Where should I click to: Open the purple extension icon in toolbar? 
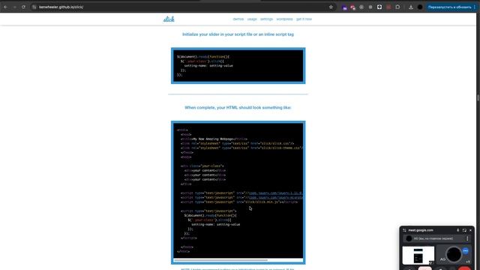[x=344, y=7]
